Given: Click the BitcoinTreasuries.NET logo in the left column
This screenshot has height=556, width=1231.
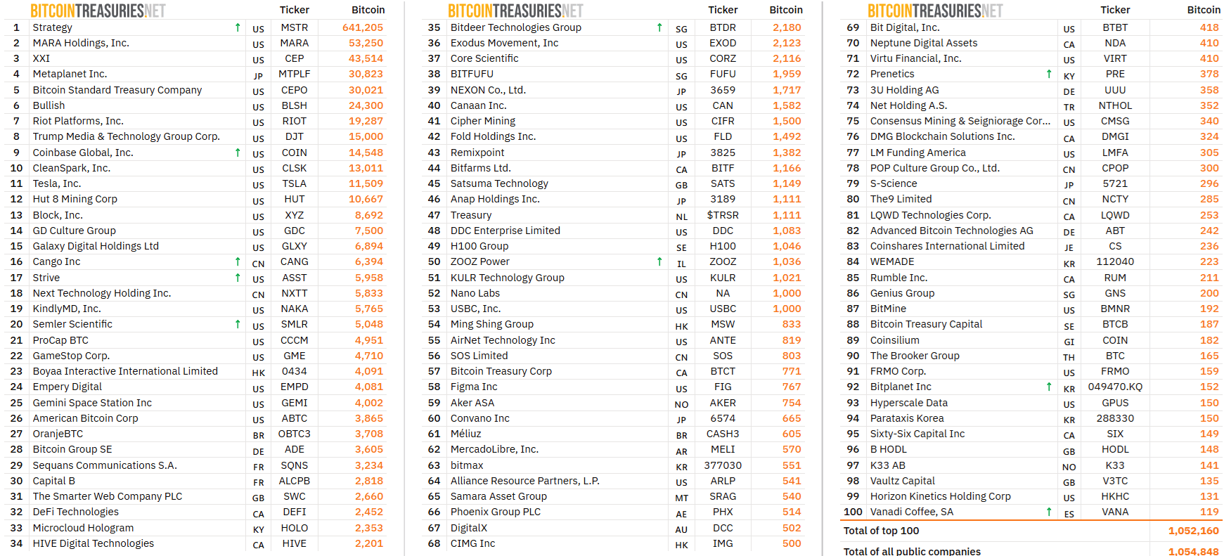Looking at the screenshot, I should pyautogui.click(x=98, y=11).
